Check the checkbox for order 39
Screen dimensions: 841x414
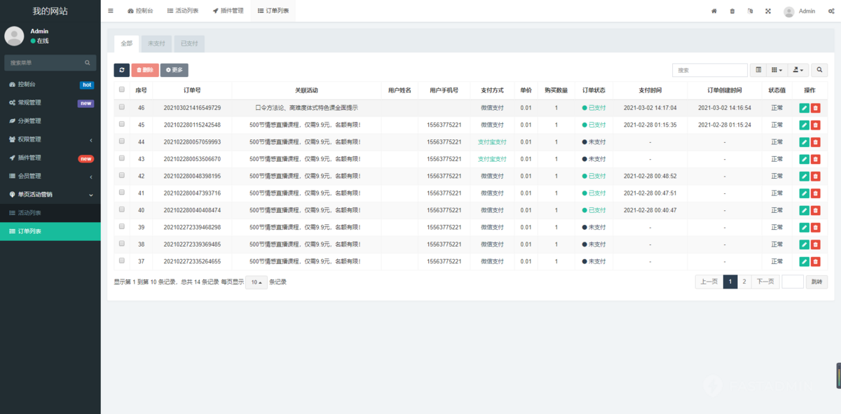(122, 226)
